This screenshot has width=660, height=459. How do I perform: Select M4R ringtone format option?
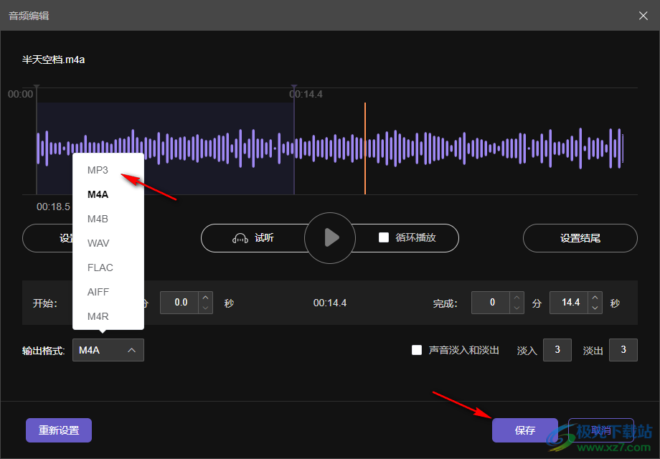[x=98, y=316]
